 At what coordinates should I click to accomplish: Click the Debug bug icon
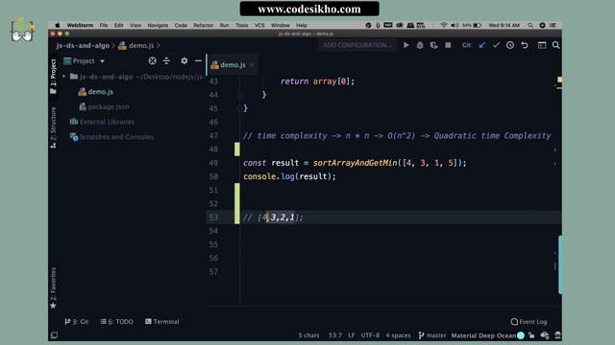pos(420,45)
